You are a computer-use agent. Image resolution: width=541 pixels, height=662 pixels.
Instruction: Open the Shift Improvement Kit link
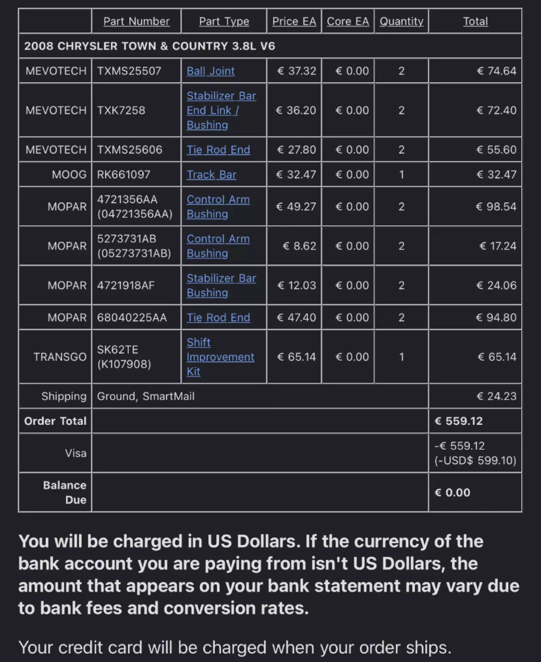click(x=220, y=357)
